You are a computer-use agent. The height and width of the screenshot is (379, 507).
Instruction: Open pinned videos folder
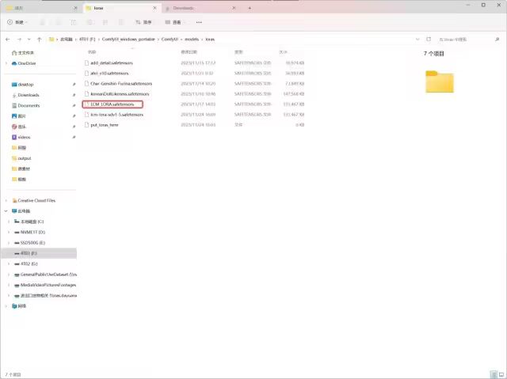[x=21, y=137]
